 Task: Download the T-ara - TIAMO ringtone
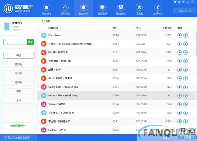pyautogui.click(x=186, y=104)
